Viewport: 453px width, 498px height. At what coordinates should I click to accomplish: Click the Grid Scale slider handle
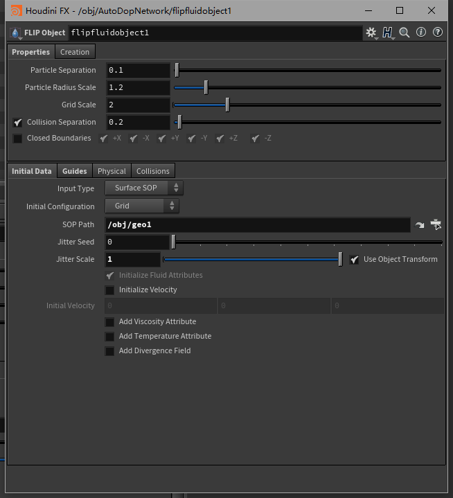(x=227, y=105)
